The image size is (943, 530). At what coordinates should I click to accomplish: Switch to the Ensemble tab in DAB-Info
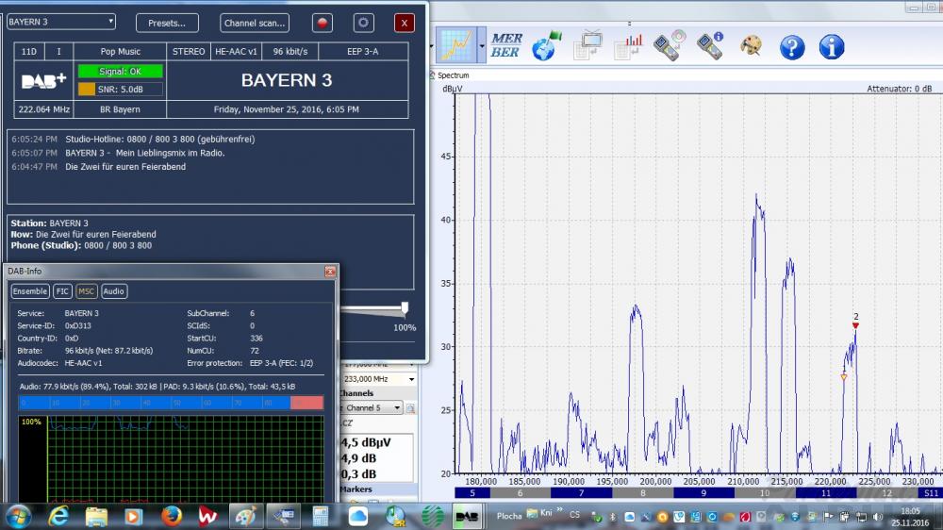click(x=29, y=291)
